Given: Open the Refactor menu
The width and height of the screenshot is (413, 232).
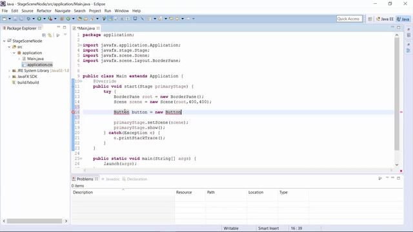Looking at the screenshot, I should click(44, 11).
